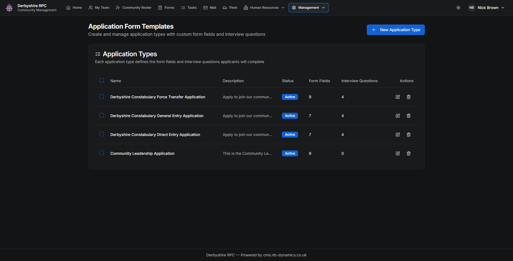
Task: Edit the Community Leadership Application template
Action: point(398,153)
